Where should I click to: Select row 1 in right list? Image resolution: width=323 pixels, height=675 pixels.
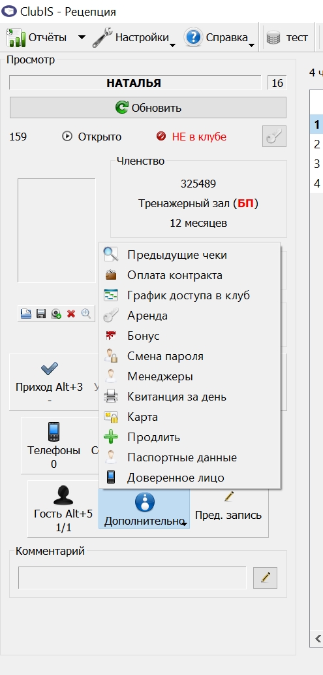316,125
